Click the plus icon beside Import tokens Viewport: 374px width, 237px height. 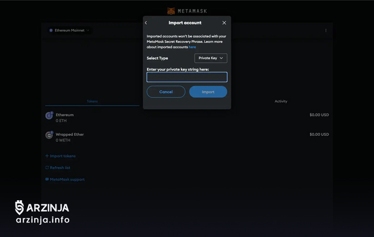pyautogui.click(x=47, y=156)
